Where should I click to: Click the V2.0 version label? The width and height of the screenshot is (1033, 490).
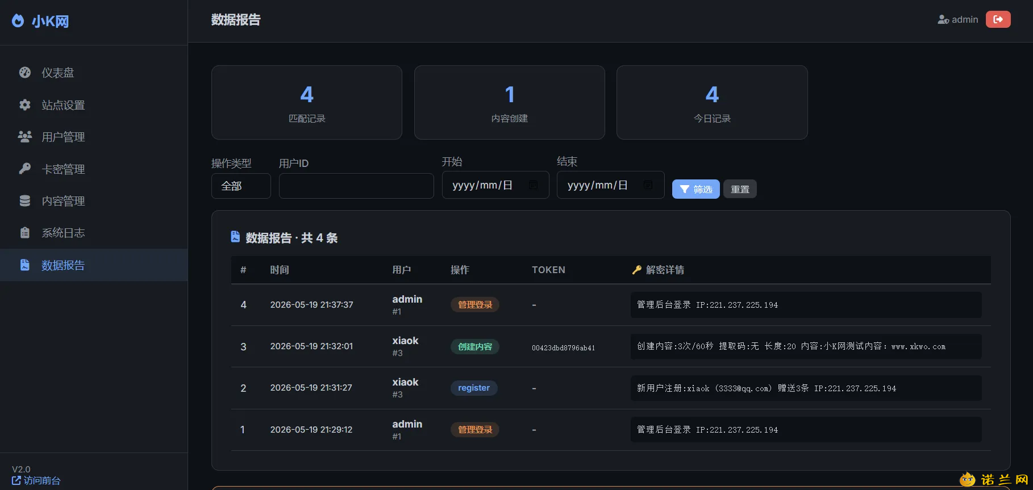(21, 469)
